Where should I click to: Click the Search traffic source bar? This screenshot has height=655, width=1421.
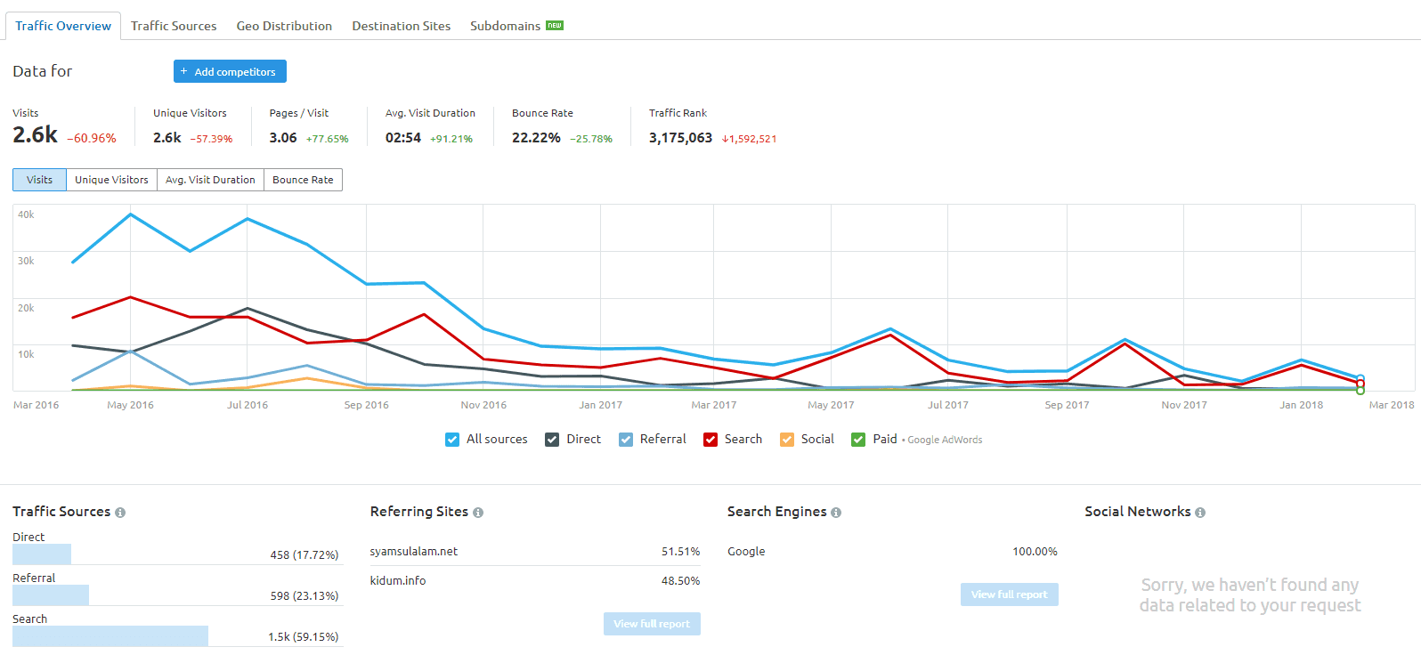110,636
